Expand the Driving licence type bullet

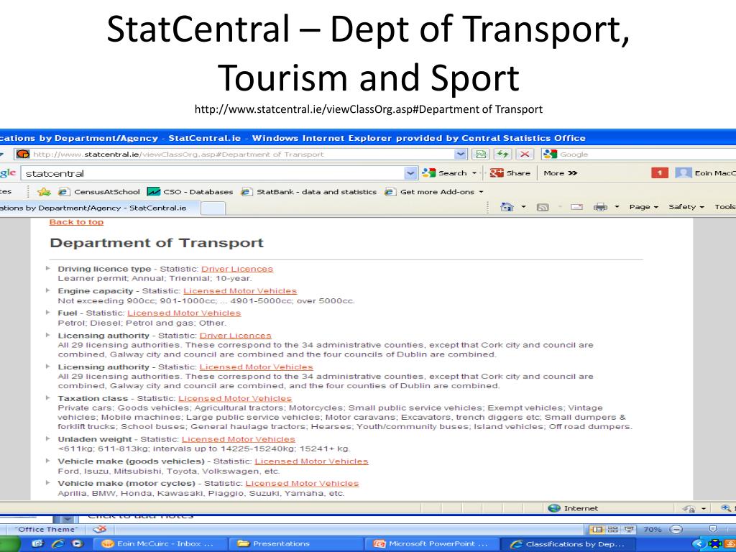tap(48, 269)
